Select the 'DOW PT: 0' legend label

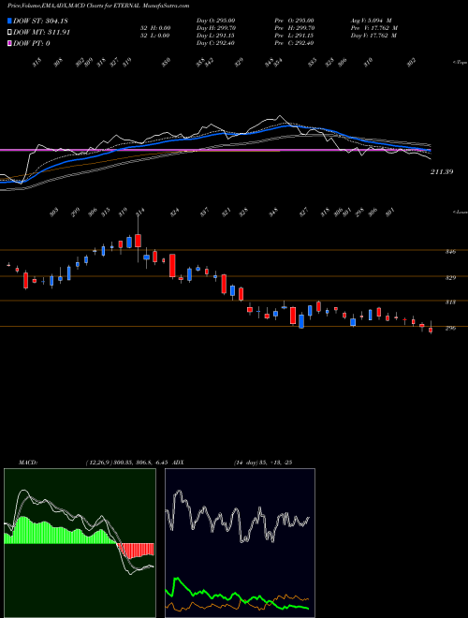pos(31,43)
